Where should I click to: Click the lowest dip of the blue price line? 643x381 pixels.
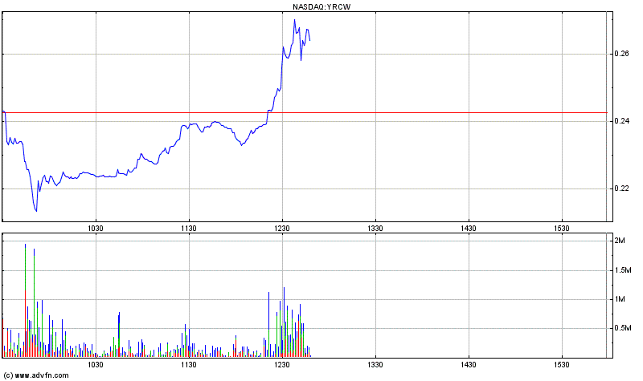click(36, 211)
